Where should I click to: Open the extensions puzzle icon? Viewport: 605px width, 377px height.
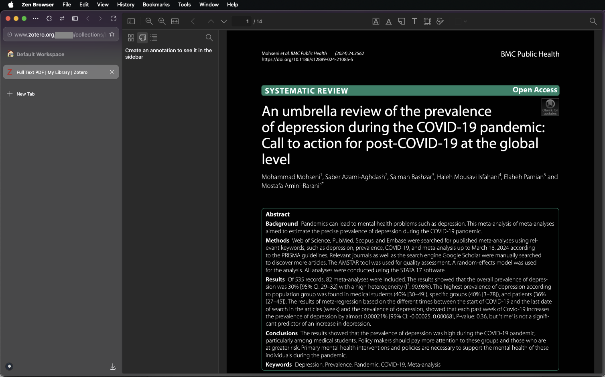(49, 18)
